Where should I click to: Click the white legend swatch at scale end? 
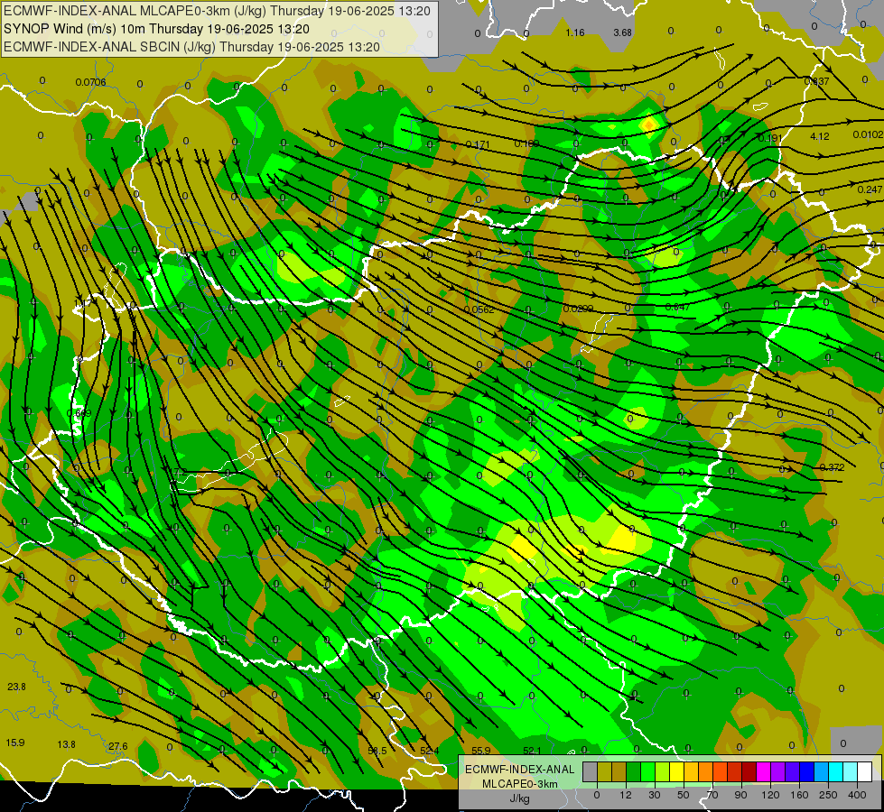point(865,771)
